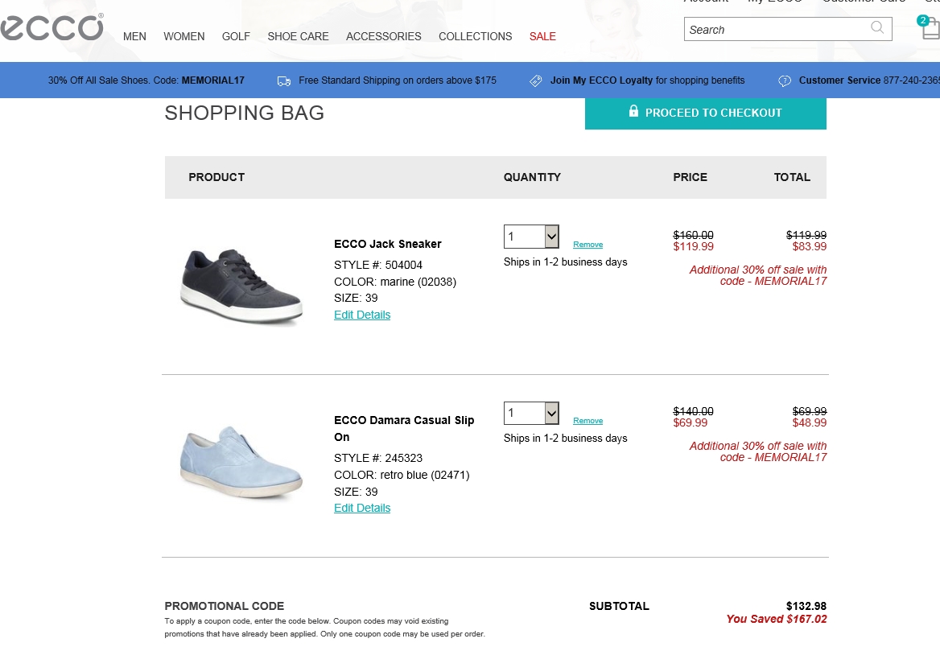This screenshot has height=651, width=940.
Task: Click the Jack Sneaker product thumbnail
Action: (x=241, y=286)
